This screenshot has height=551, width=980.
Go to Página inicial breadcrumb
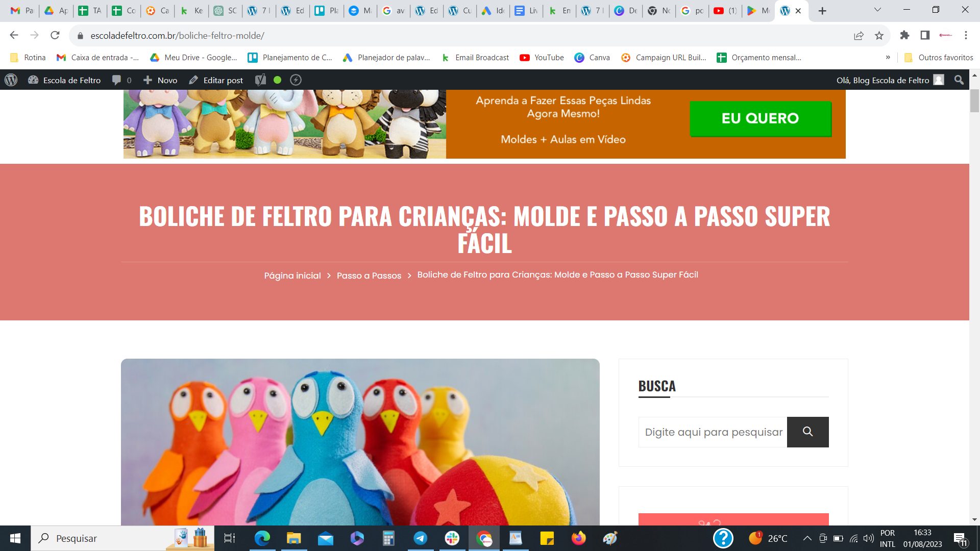(292, 275)
